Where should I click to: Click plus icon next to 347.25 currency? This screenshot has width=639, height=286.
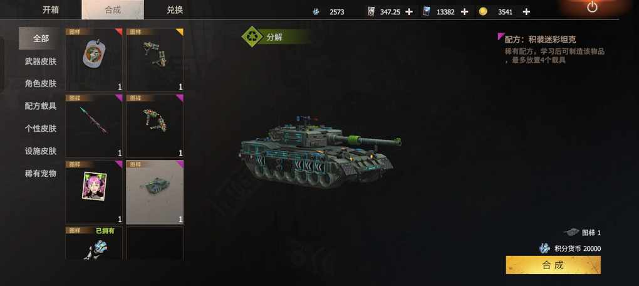click(x=408, y=12)
